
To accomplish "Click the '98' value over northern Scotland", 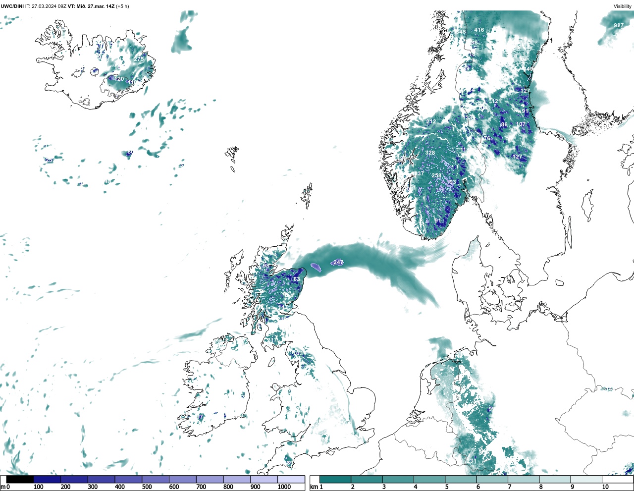I will [266, 266].
